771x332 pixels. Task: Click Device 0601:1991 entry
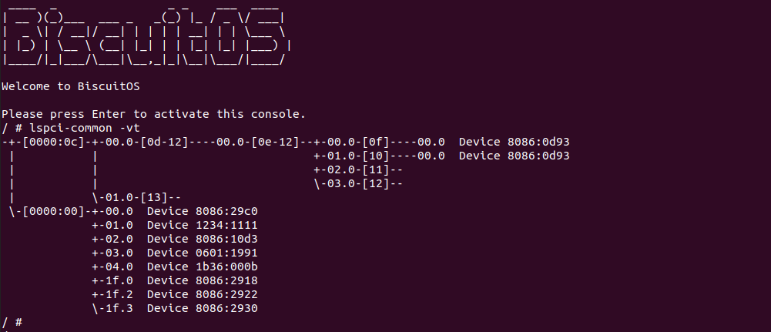(202, 253)
